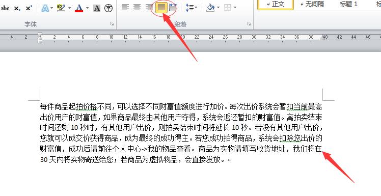Apply text highlight color pen
Image resolution: width=381 pixels, height=196 pixels.
pyautogui.click(x=61, y=8)
